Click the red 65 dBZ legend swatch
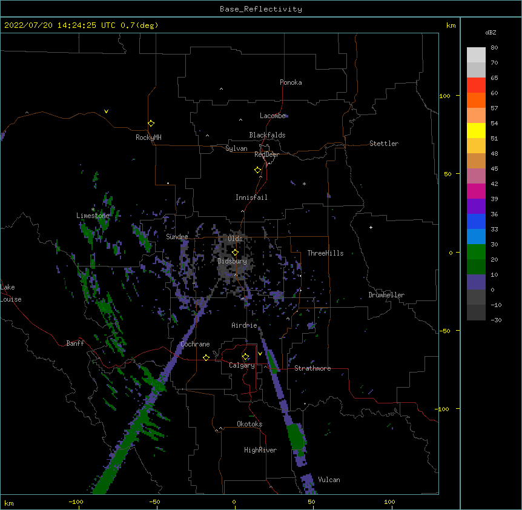Image resolution: width=522 pixels, height=510 pixels. tap(476, 85)
